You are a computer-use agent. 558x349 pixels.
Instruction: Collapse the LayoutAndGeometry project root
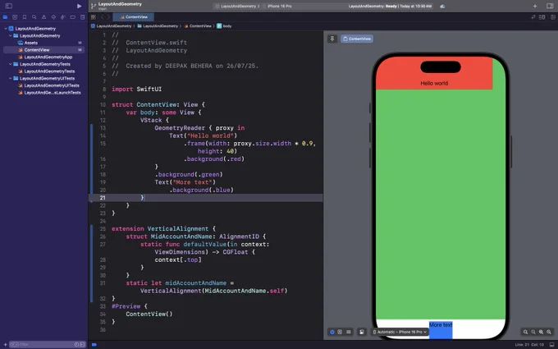[x=6, y=29]
